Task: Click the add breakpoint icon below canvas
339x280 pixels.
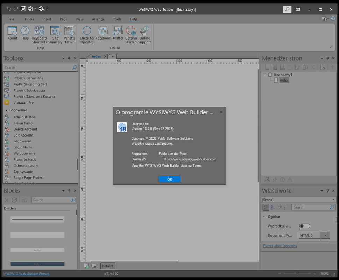Action: (86, 266)
